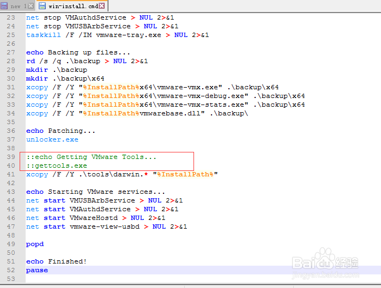Click 'vmware-vmx-stats.exe' on line 33
The height and width of the screenshot is (288, 381).
tap(201, 105)
